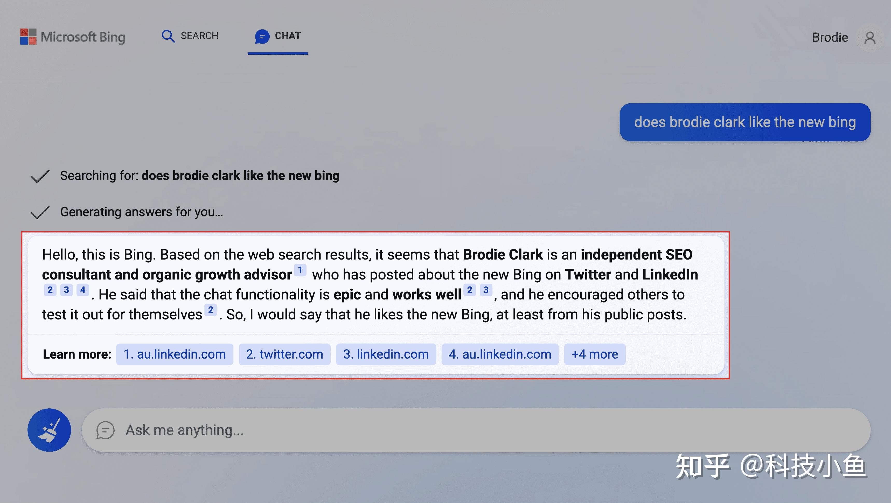Image resolution: width=891 pixels, height=503 pixels.
Task: Open the 3. linkedin.com source link
Action: (x=386, y=354)
